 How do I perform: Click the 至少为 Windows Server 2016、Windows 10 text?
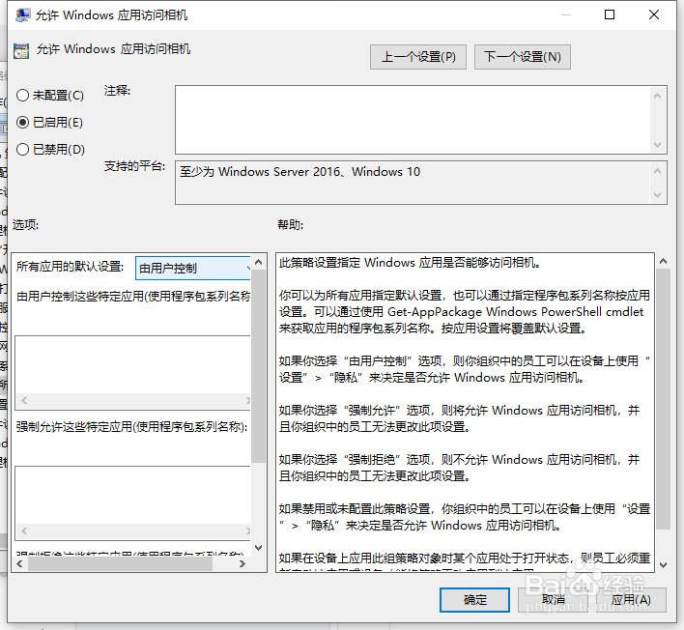point(300,172)
